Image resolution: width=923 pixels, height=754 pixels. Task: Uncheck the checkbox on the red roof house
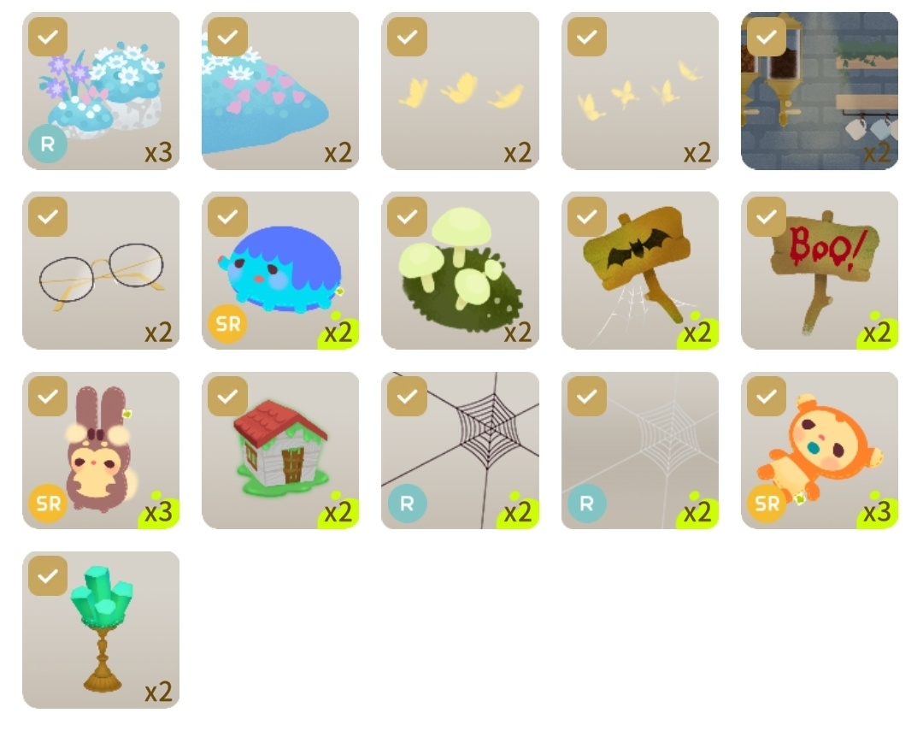[227, 396]
